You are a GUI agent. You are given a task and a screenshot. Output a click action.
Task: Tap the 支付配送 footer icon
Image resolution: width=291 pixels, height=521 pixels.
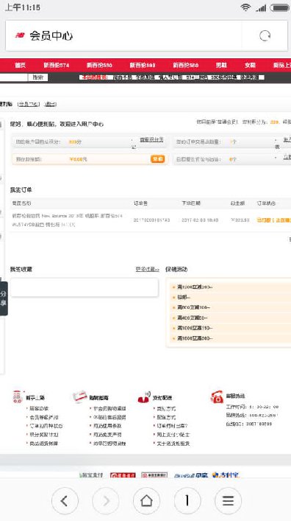click(144, 397)
